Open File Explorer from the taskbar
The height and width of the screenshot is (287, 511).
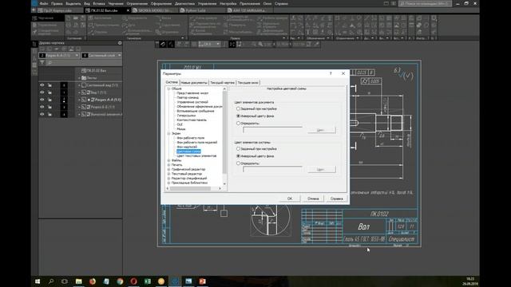coord(78,281)
